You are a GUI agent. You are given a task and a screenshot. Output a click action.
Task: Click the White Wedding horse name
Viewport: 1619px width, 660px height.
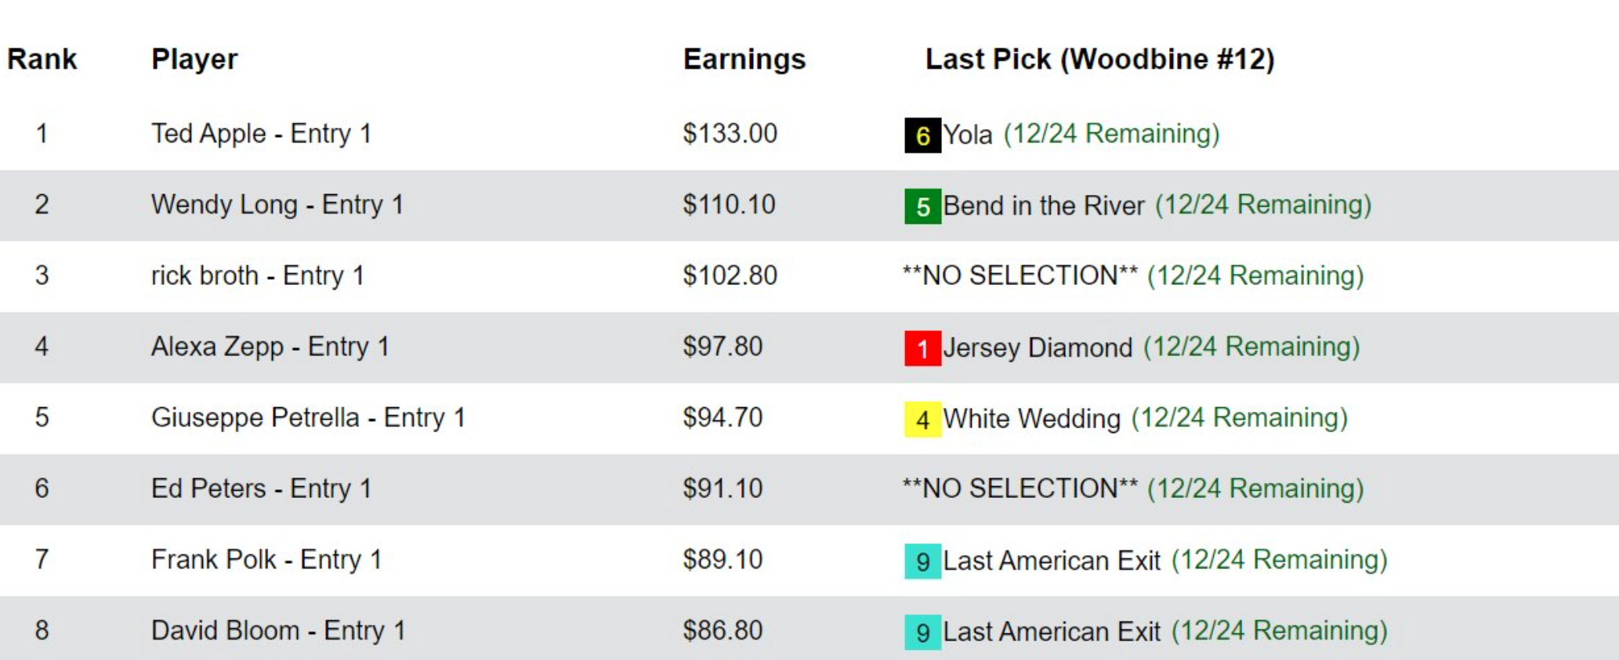coord(1031,419)
